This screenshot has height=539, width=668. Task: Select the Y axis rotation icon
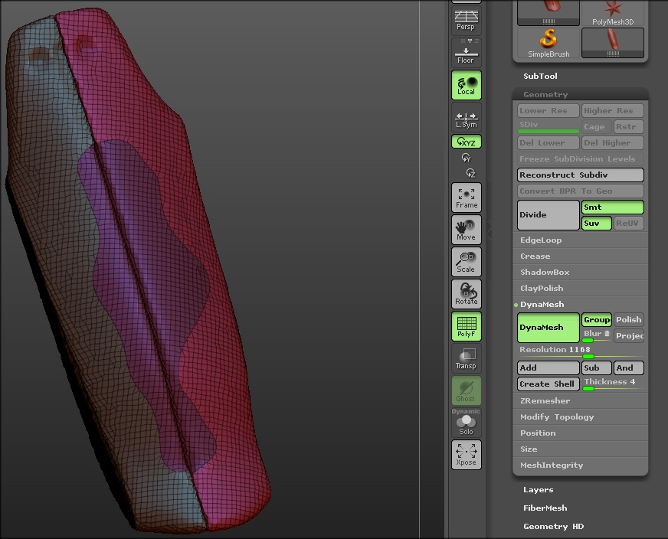[x=467, y=158]
